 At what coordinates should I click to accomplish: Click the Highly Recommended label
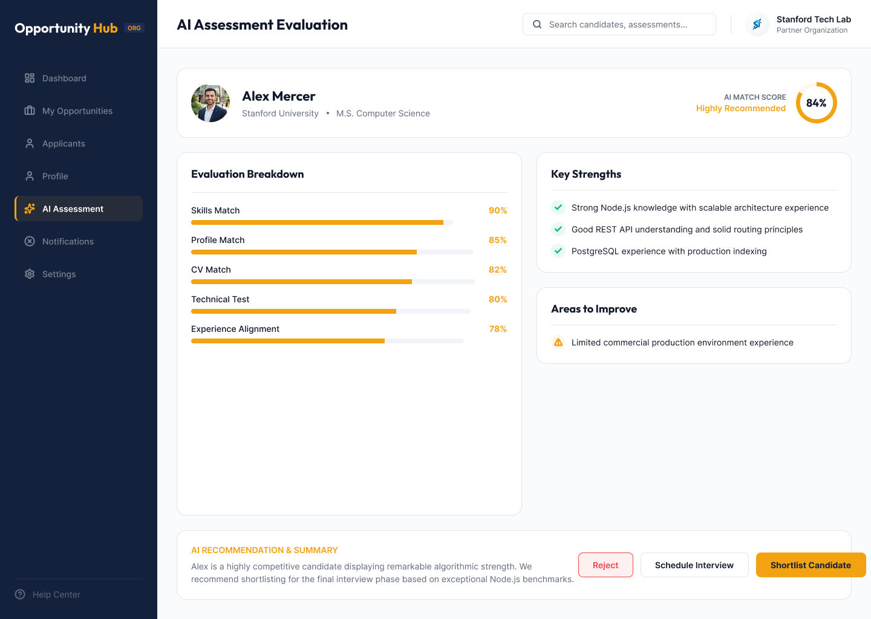tap(741, 108)
